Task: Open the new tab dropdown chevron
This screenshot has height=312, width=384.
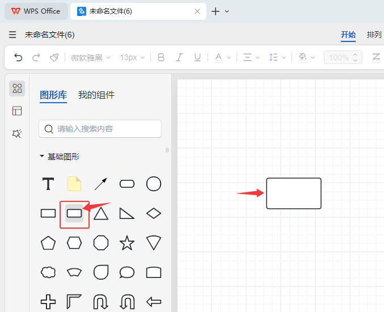Action: point(227,11)
